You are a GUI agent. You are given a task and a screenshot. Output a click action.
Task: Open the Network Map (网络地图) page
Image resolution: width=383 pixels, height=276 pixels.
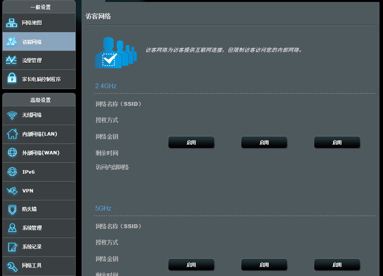pyautogui.click(x=38, y=23)
